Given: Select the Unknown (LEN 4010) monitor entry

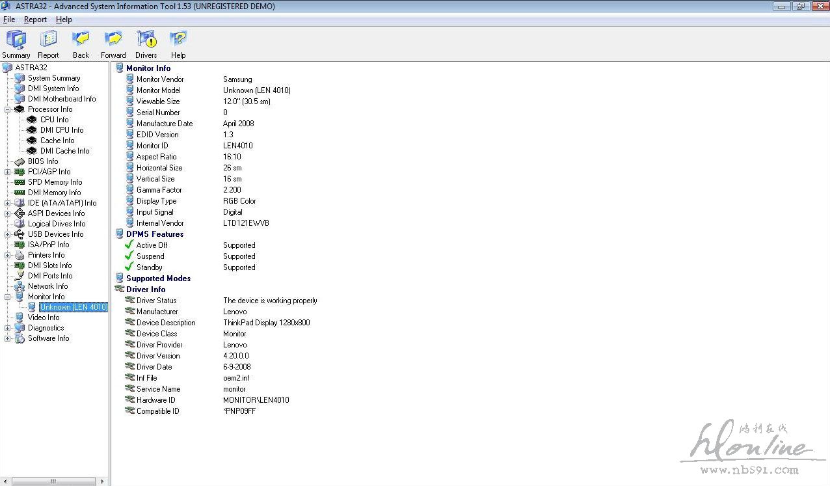Looking at the screenshot, I should (73, 307).
